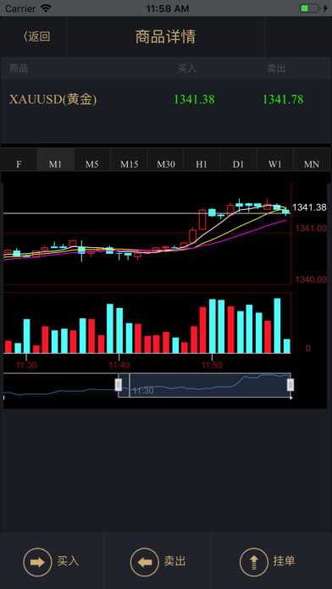Image resolution: width=332 pixels, height=589 pixels.
Task: Click the 11:30 time axis label
Action: [26, 365]
